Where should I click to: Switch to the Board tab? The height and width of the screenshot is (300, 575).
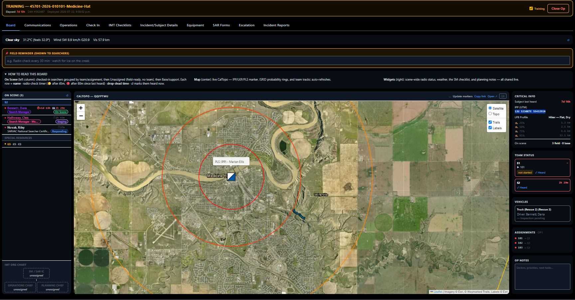[11, 25]
